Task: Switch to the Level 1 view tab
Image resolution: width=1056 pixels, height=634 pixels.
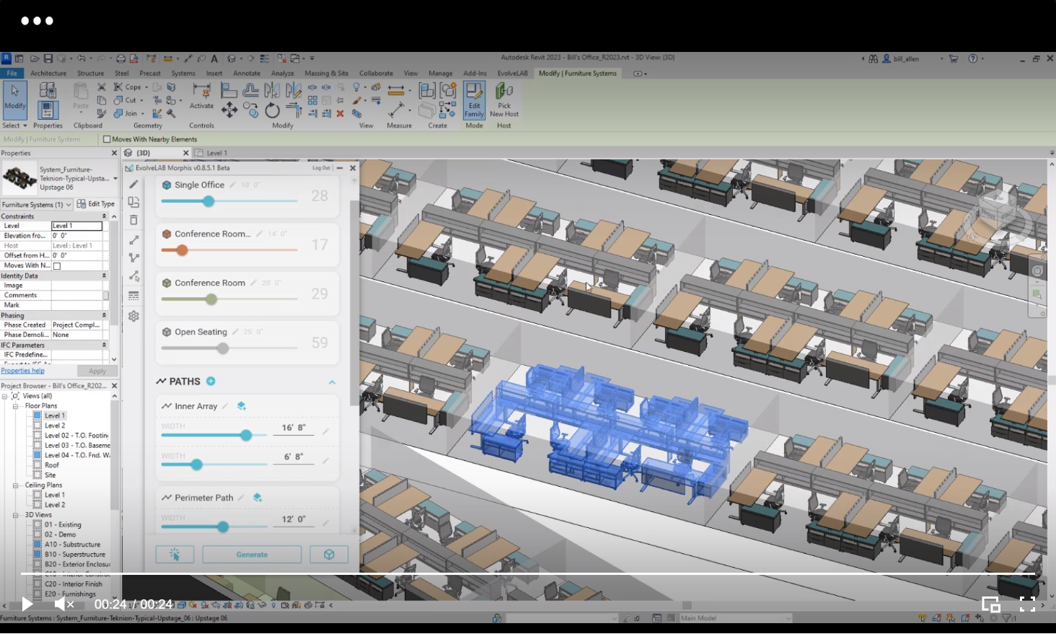Action: (x=216, y=153)
